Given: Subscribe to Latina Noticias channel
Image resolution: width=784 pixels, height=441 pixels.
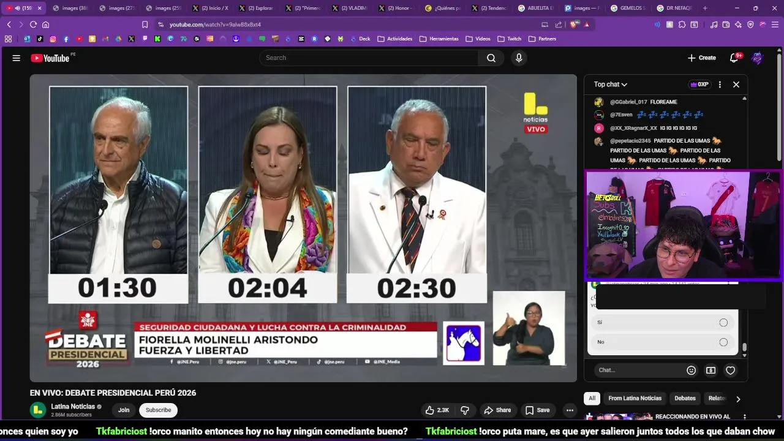Looking at the screenshot, I should (158, 410).
